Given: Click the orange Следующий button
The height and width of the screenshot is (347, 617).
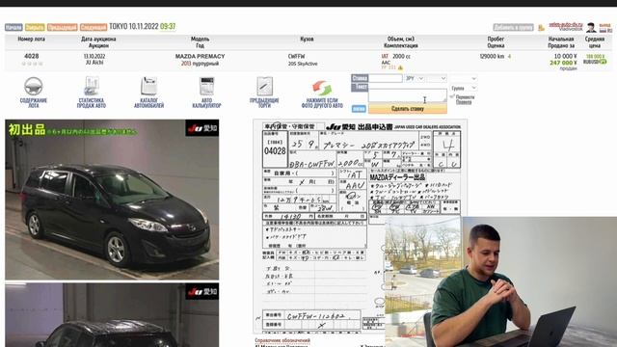Looking at the screenshot, I should tap(94, 27).
